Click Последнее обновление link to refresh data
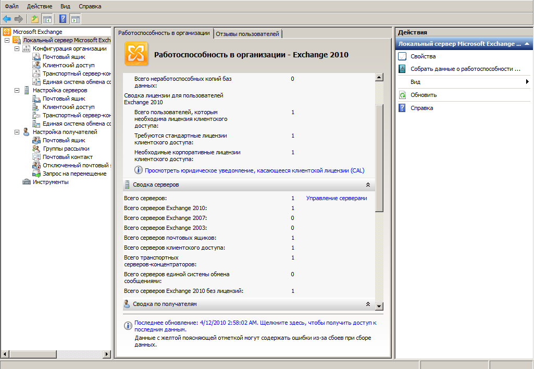This screenshot has width=534, height=369. point(255,326)
